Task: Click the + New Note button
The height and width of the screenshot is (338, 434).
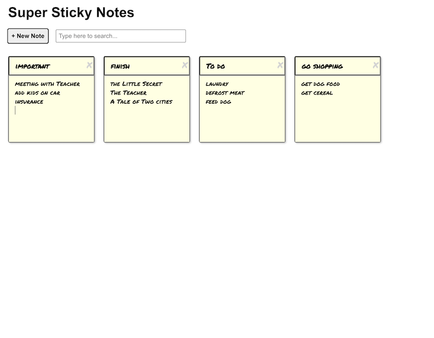Action: point(27,36)
